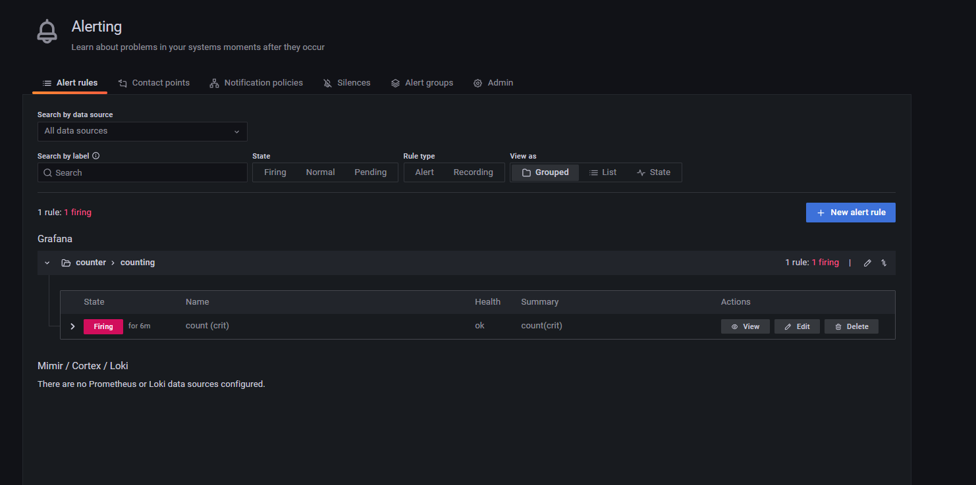Delete the count (crit) rule
This screenshot has width=976, height=485.
[851, 326]
